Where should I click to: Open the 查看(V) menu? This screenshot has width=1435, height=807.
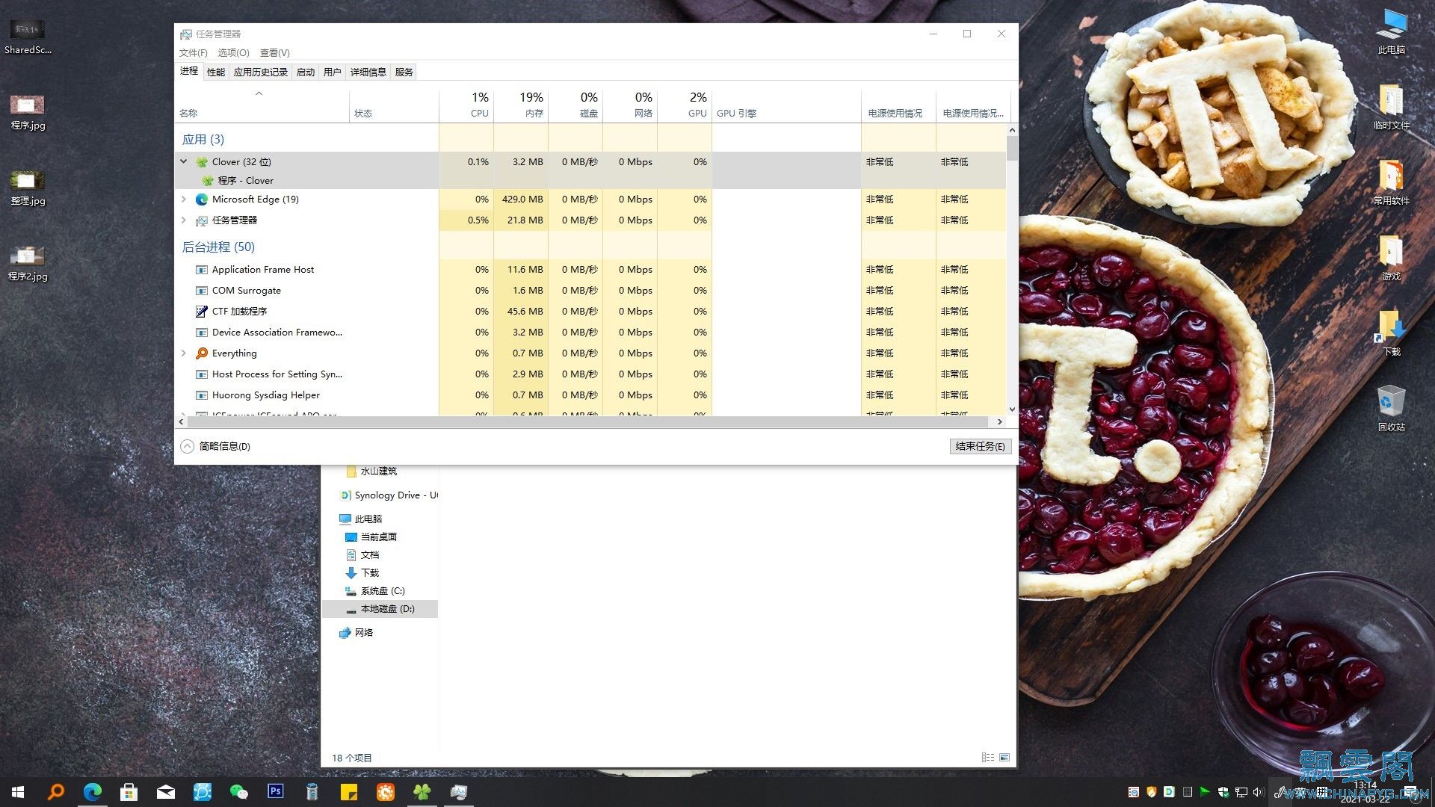click(x=275, y=53)
